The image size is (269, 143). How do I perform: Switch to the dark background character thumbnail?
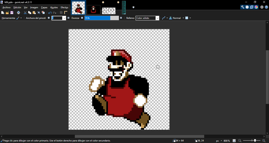pos(94,10)
